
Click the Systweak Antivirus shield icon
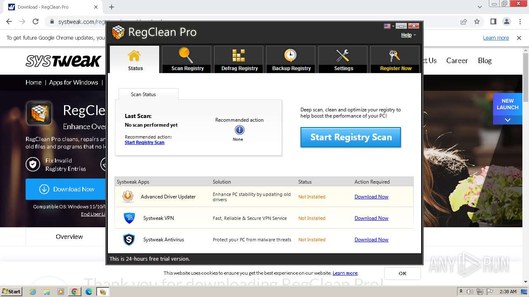coord(129,240)
